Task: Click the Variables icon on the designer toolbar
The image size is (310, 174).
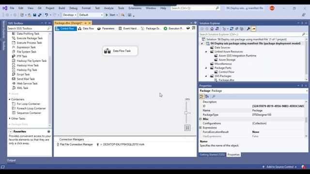Action: point(188,28)
